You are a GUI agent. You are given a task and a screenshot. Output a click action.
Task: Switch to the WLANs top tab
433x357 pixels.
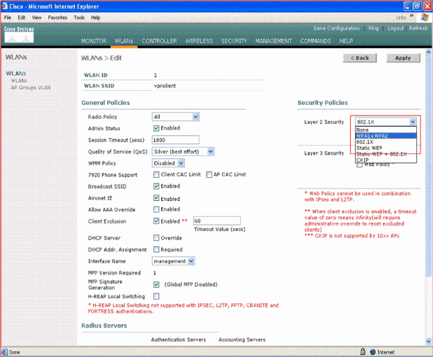click(124, 41)
